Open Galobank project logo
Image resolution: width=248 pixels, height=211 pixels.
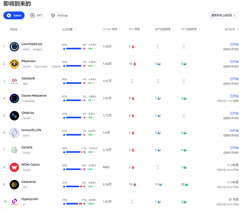(x=14, y=81)
